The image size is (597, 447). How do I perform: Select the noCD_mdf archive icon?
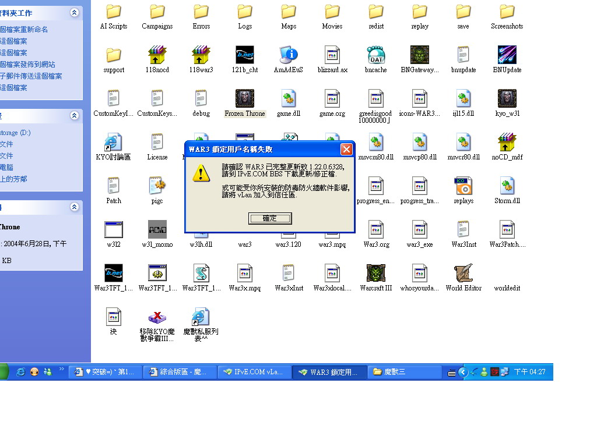pyautogui.click(x=507, y=142)
